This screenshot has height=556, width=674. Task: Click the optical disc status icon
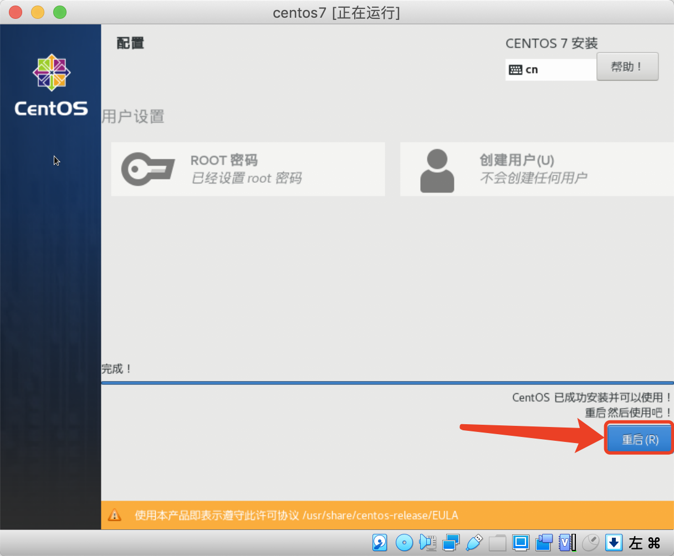coord(404,542)
